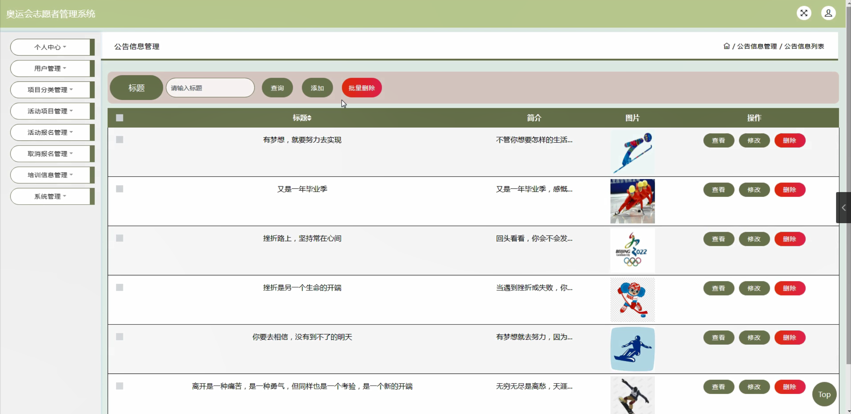
Task: Click the home icon in breadcrumb
Action: (727, 46)
